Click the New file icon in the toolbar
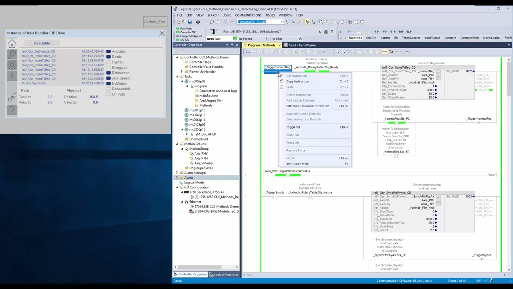Viewport: 513px width, 289px height. pos(178,22)
